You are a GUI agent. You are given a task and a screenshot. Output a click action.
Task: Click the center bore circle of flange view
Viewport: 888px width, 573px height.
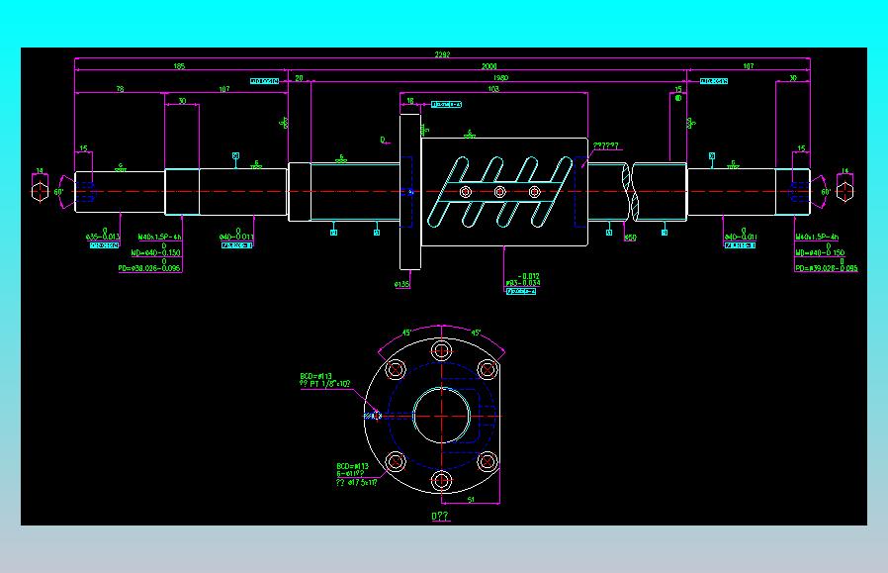(442, 416)
